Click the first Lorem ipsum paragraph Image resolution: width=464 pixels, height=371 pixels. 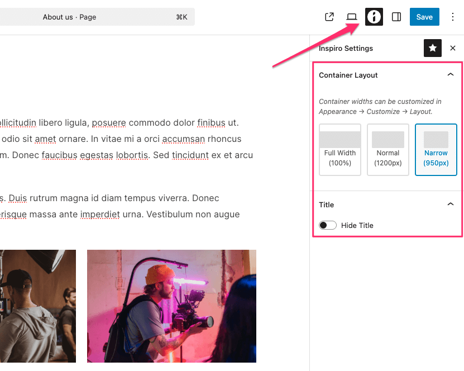(127, 139)
